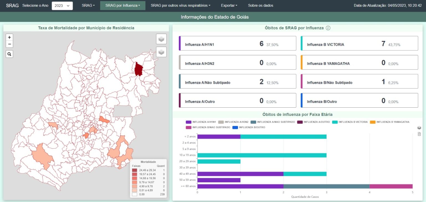Click the document icon beside the age chart

419,134
